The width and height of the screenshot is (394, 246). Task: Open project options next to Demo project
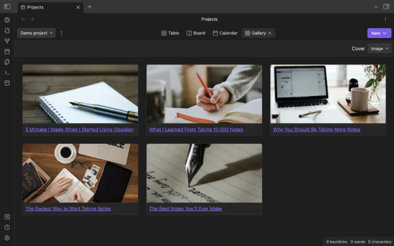(x=62, y=33)
